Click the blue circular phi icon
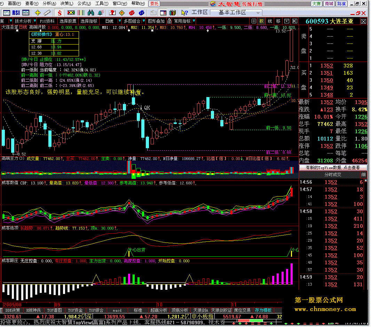This screenshot has width=371, height=327. point(142,13)
